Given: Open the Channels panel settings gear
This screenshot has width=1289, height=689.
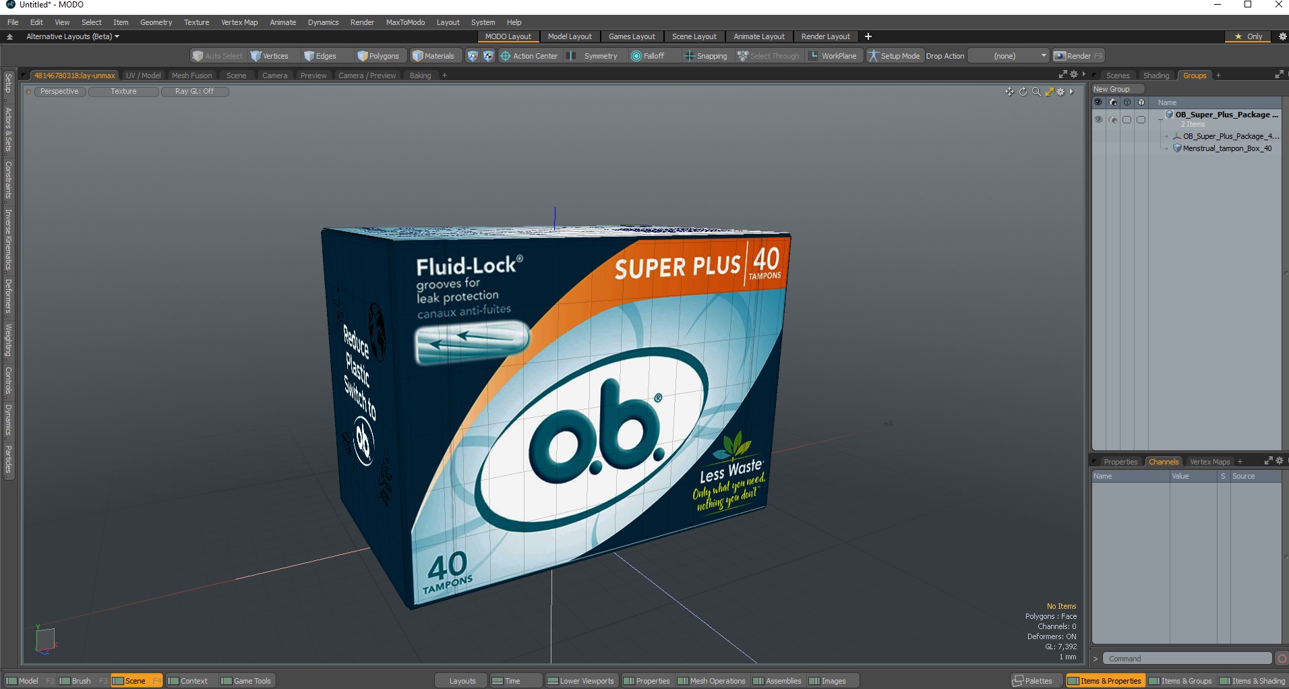Looking at the screenshot, I should [x=1280, y=461].
